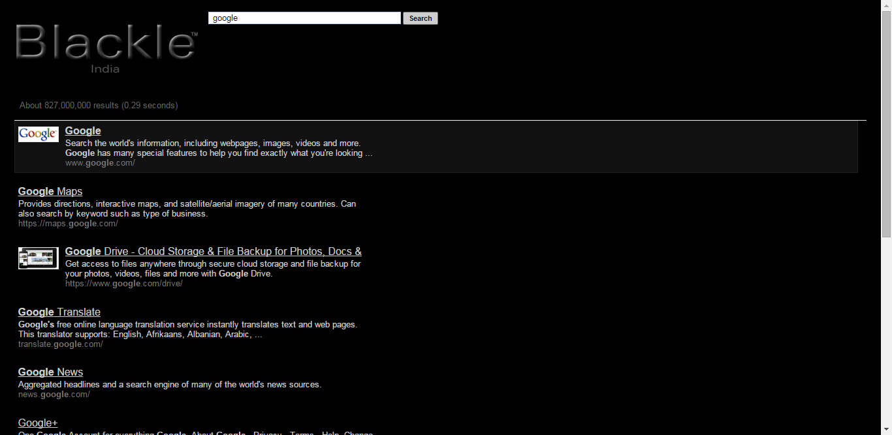Click the scrollbar down arrow
Screen dimensions: 892x435
tap(887, 430)
